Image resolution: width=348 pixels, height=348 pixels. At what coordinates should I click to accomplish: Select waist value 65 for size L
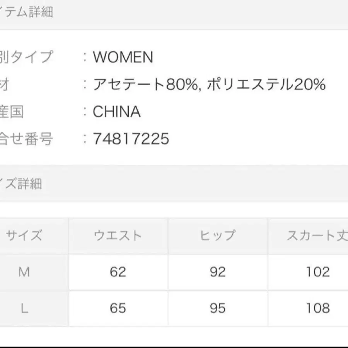(x=118, y=308)
